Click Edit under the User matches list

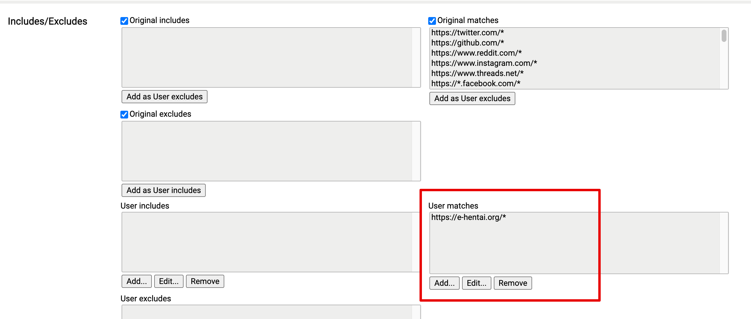point(476,283)
